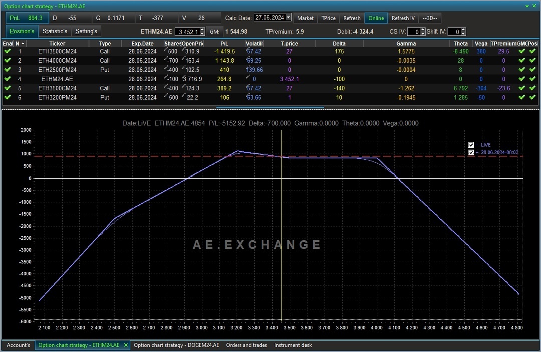This screenshot has width=541, height=352.
Task: Increase Shift IV with up arrow
Action: [x=464, y=30]
